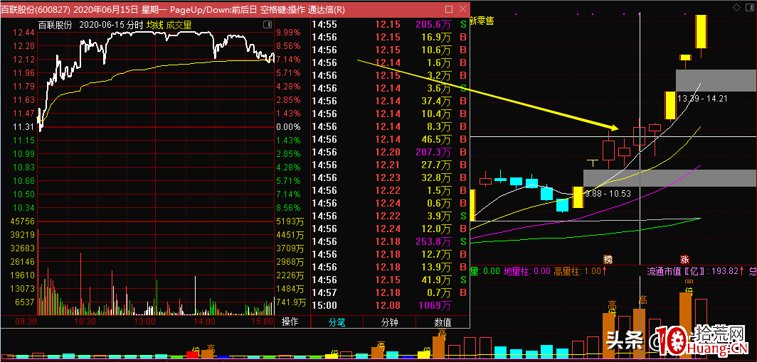Click the 11.31 previous close axis label
Viewport: 757px width, 362px height.
pyautogui.click(x=24, y=126)
